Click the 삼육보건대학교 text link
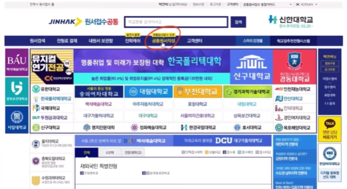This screenshot has height=189, width=347. [x=247, y=116]
